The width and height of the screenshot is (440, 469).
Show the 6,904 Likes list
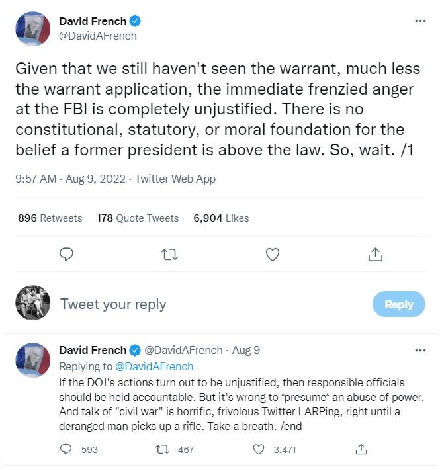coord(221,218)
